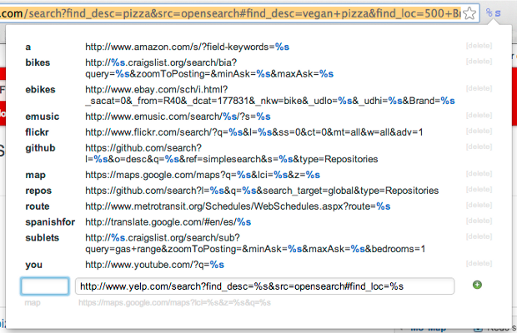517x333 pixels.
Task: Click the emusic.com search URL
Action: [178, 117]
